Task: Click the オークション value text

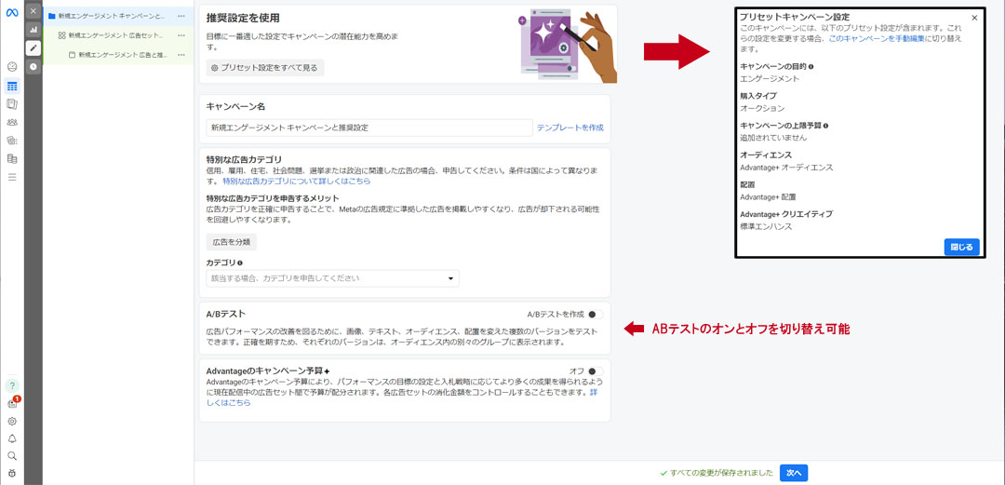Action: 762,108
